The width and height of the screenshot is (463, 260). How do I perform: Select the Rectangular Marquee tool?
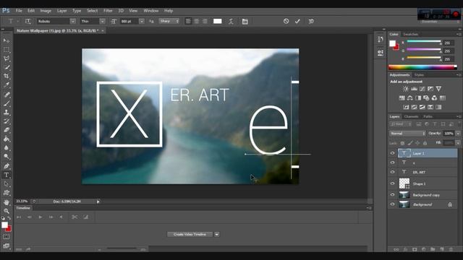tap(7, 50)
